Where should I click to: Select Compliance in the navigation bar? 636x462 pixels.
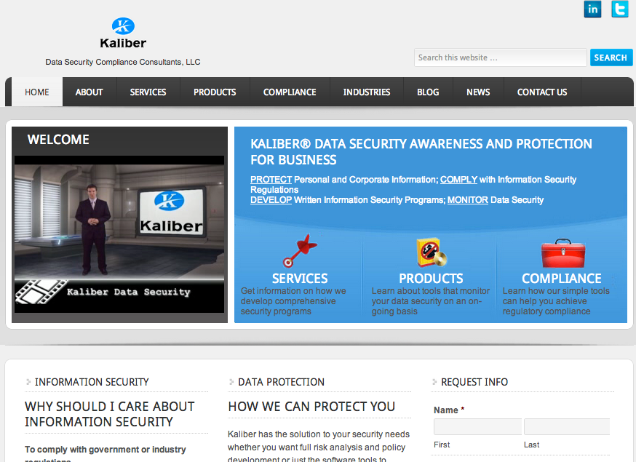coord(290,92)
